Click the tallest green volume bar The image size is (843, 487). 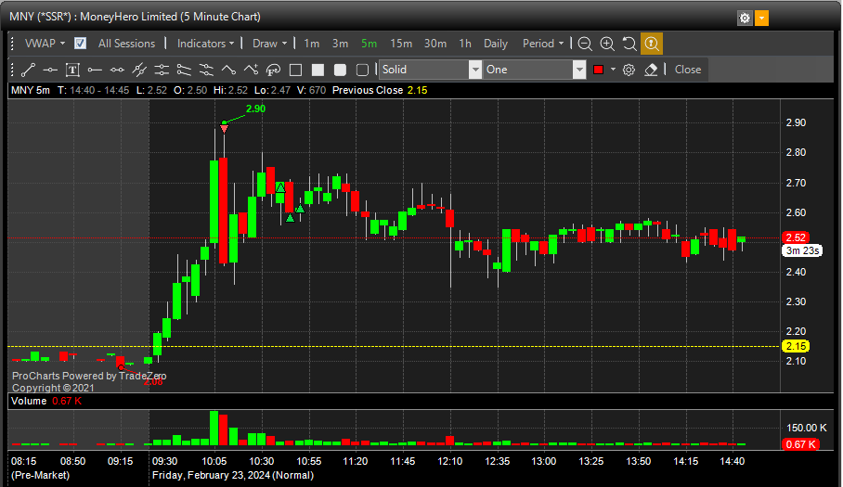[214, 428]
